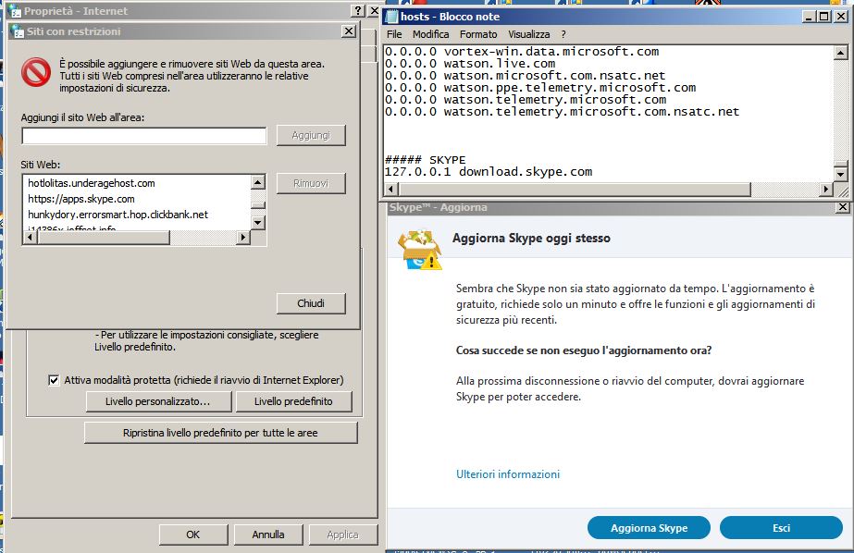Click site list scroll down arrow
This screenshot has height=553, width=854.
pyautogui.click(x=258, y=222)
